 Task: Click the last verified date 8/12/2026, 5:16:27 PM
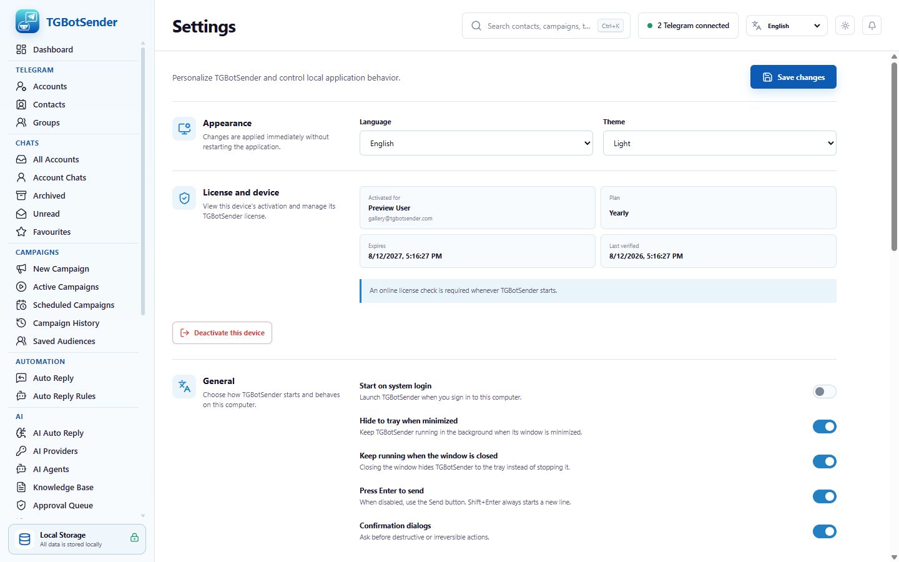pos(646,256)
